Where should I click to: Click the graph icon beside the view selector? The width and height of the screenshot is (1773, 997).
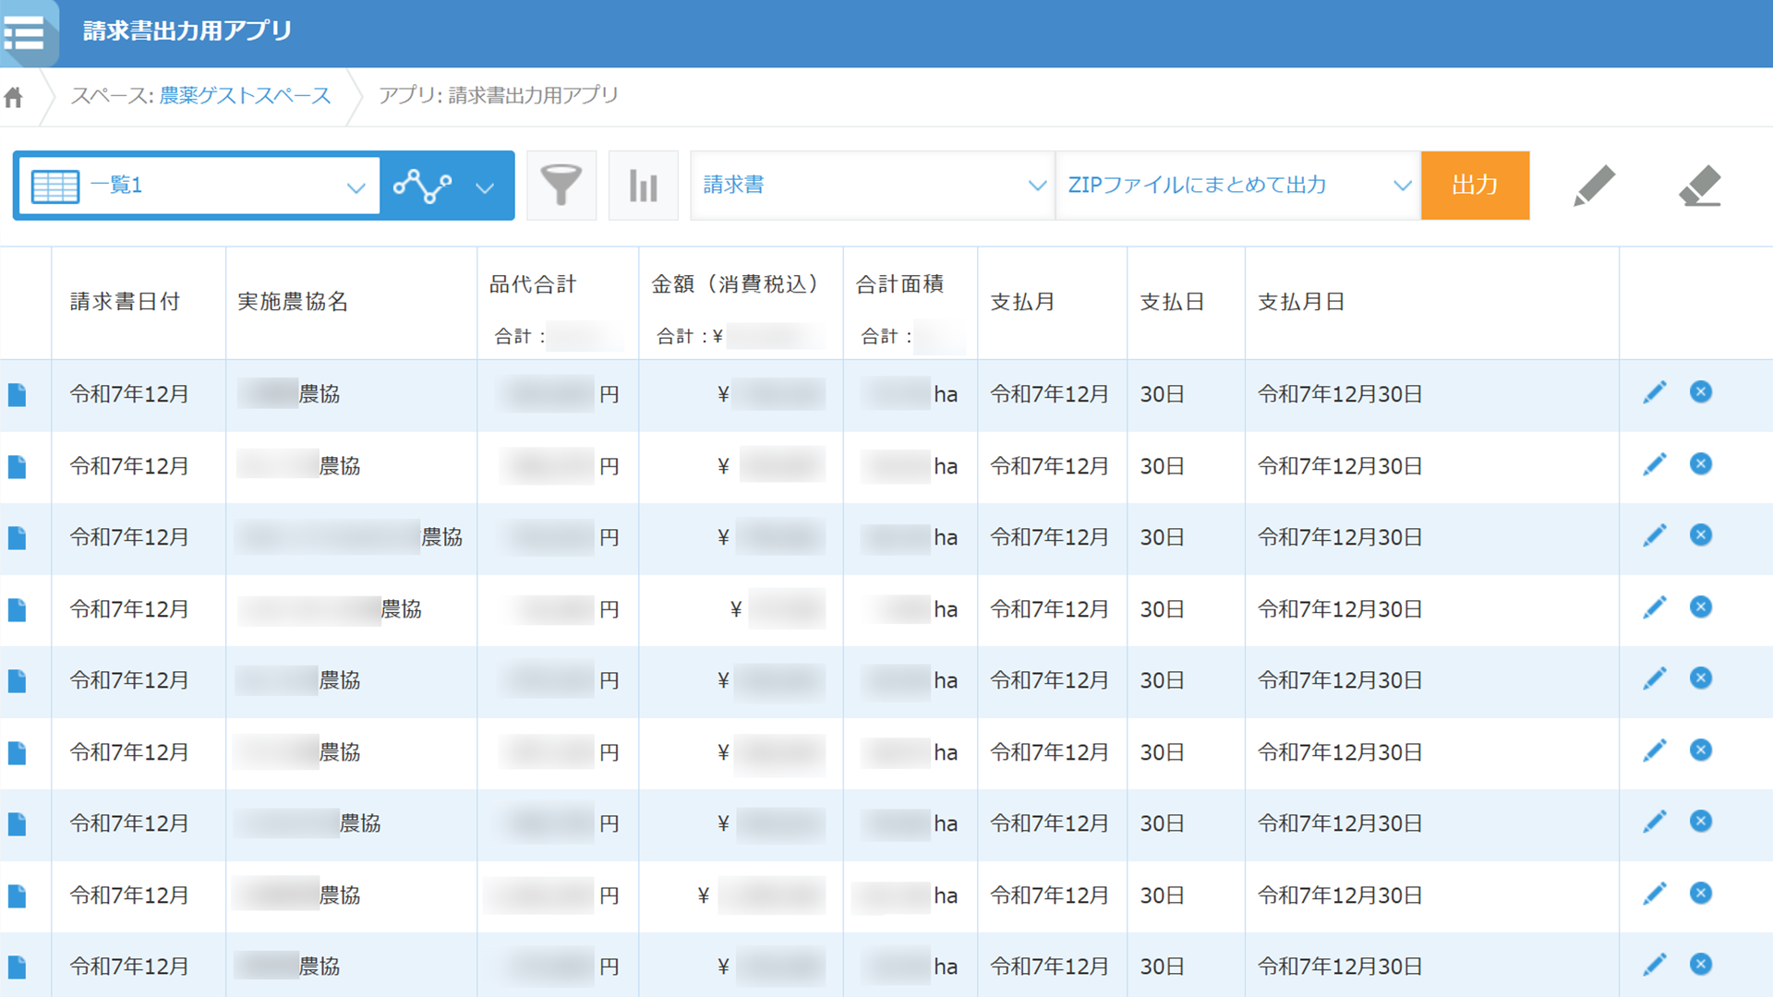coord(427,185)
